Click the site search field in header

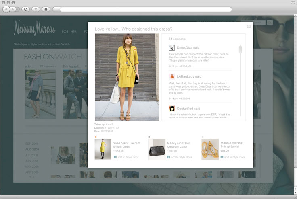click(x=253, y=22)
